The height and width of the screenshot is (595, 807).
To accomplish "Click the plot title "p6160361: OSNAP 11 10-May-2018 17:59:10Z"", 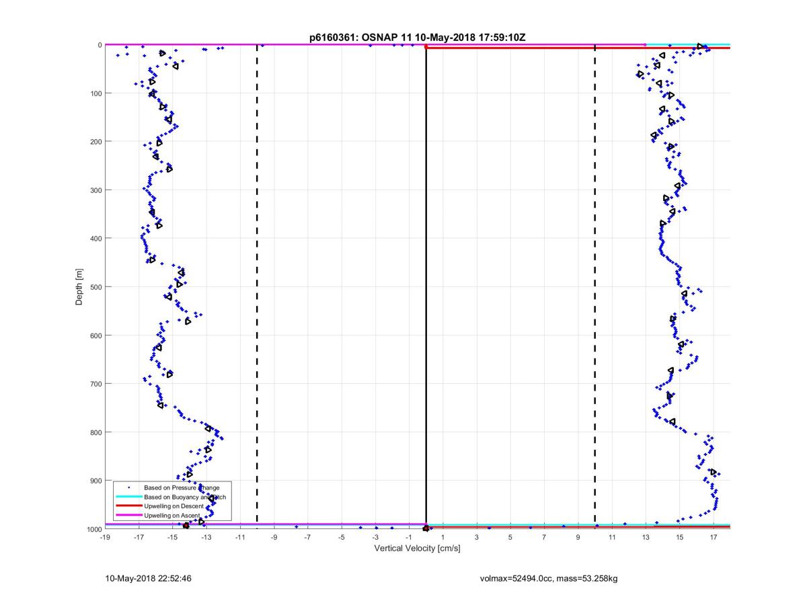I will pyautogui.click(x=416, y=38).
